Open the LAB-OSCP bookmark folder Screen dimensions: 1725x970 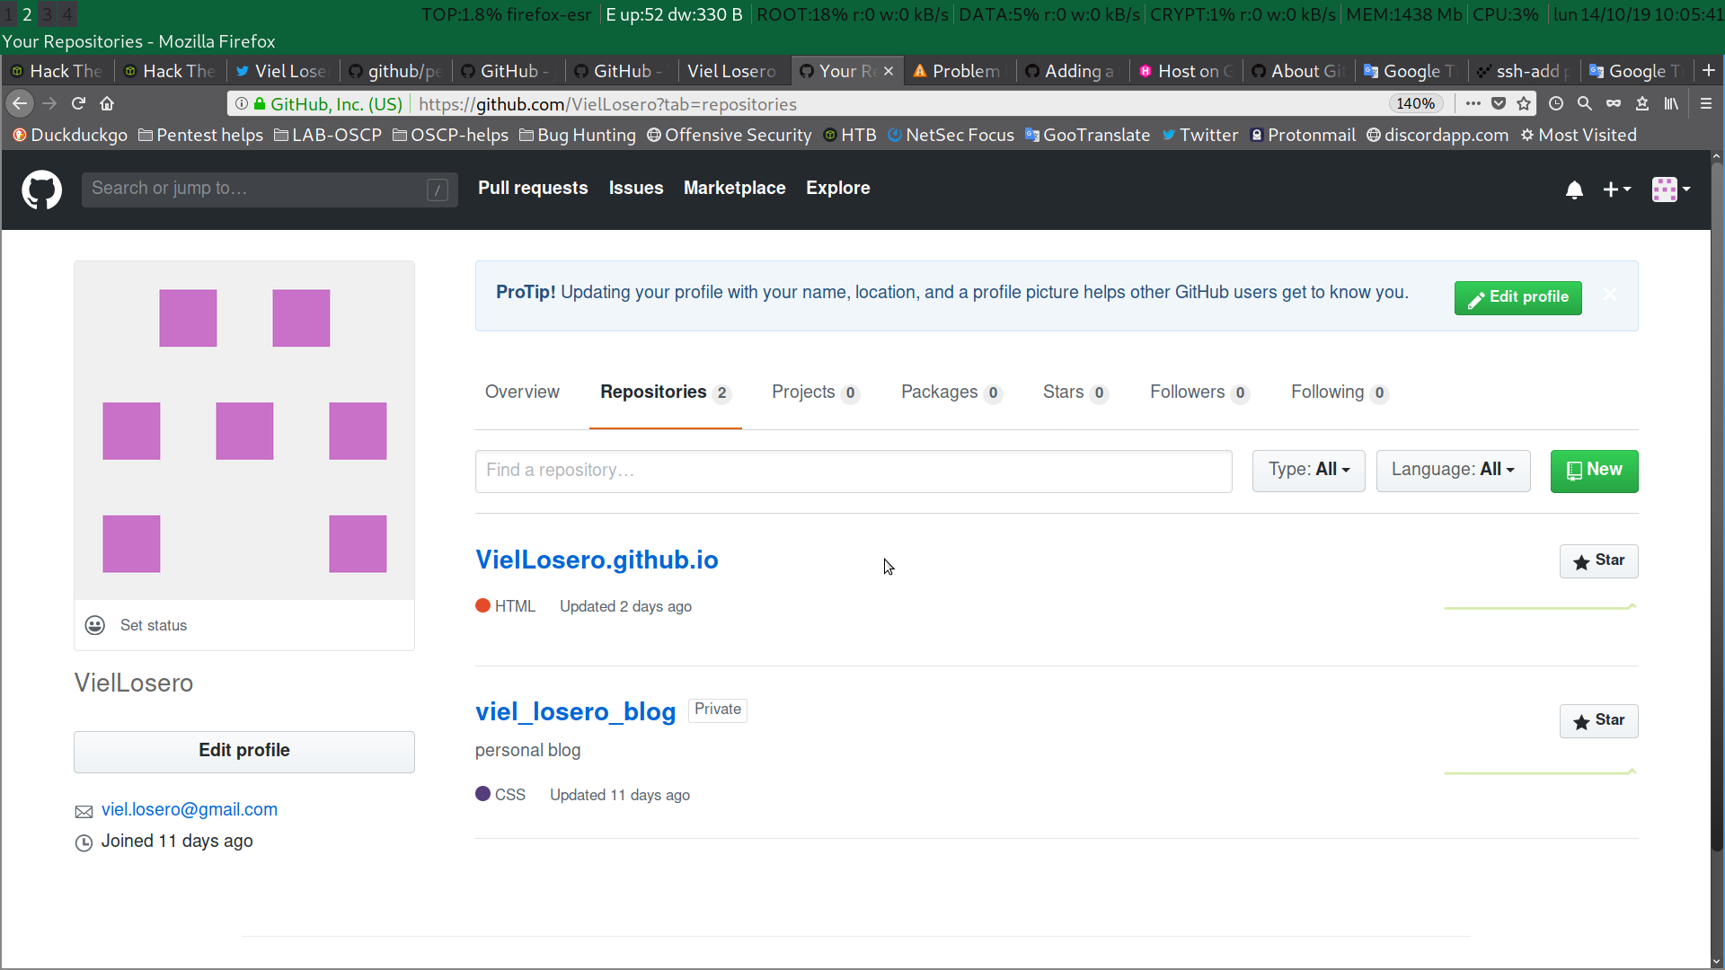328,136
